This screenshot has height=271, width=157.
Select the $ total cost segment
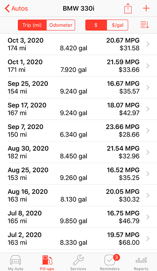point(96,25)
